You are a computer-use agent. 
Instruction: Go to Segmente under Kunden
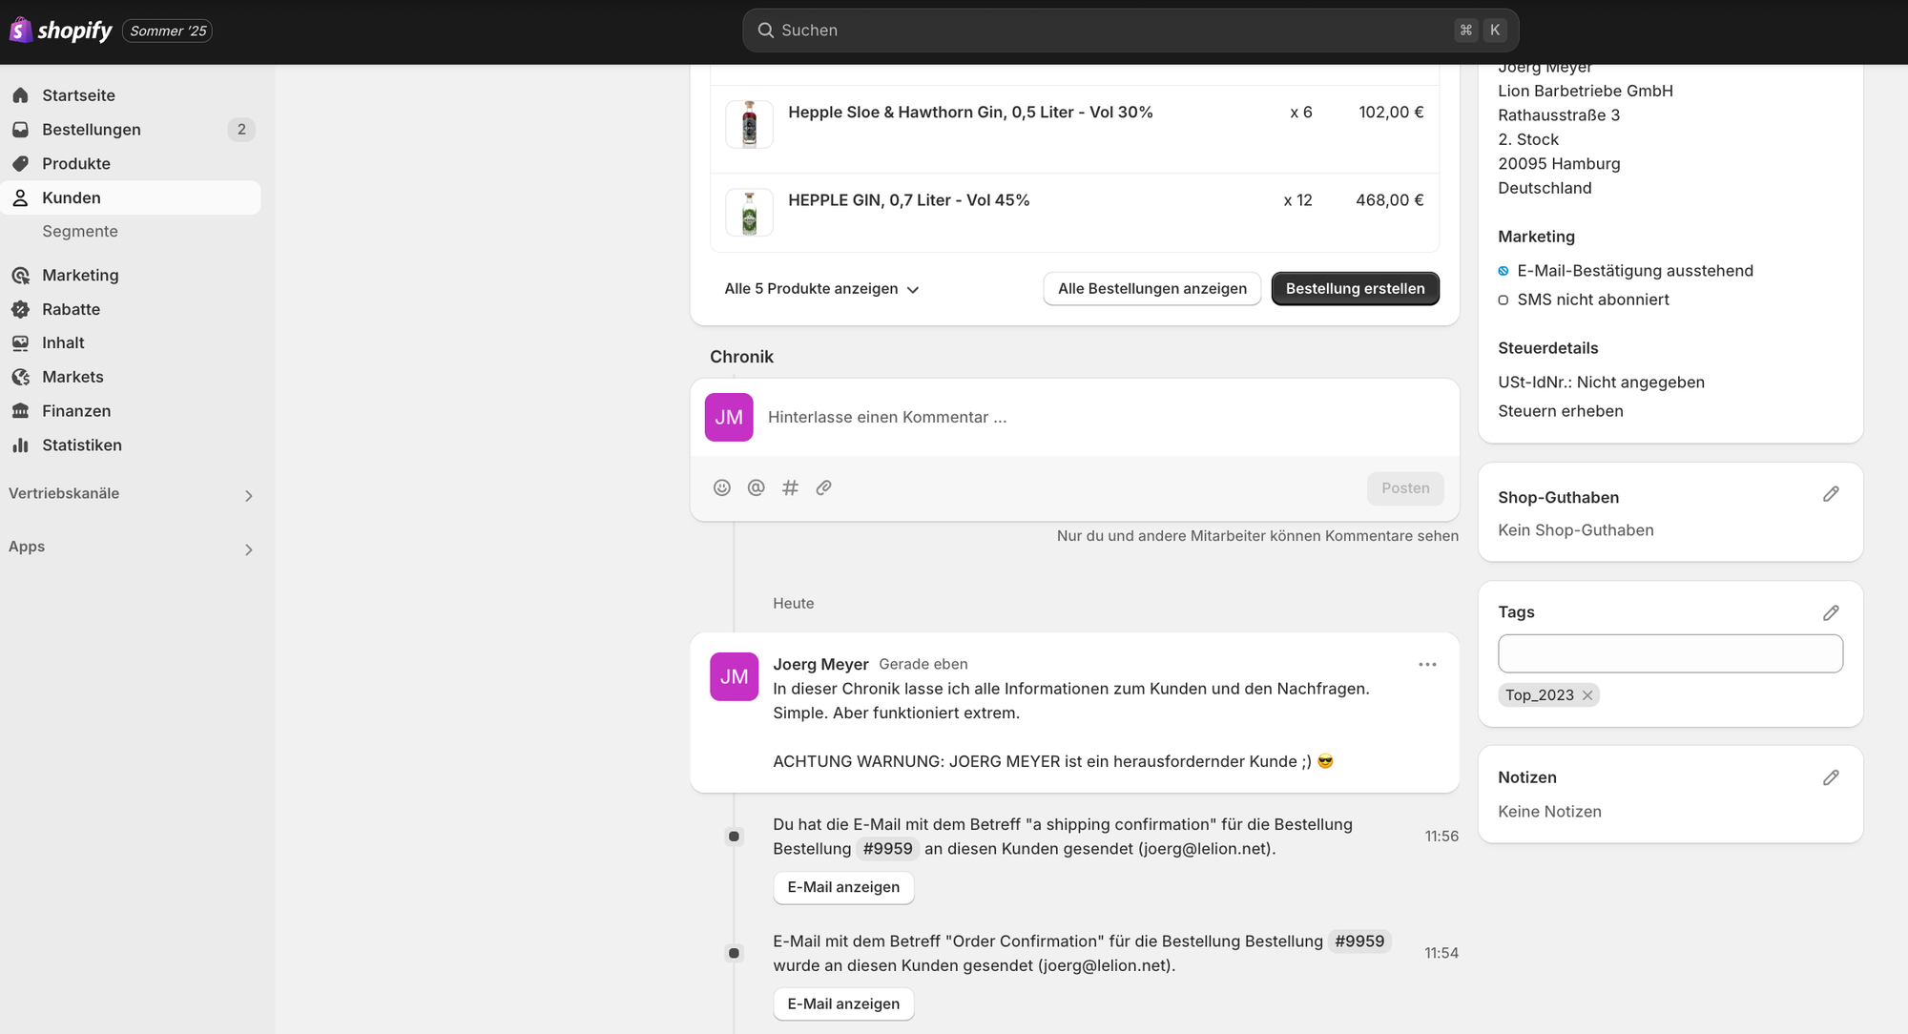(x=80, y=232)
